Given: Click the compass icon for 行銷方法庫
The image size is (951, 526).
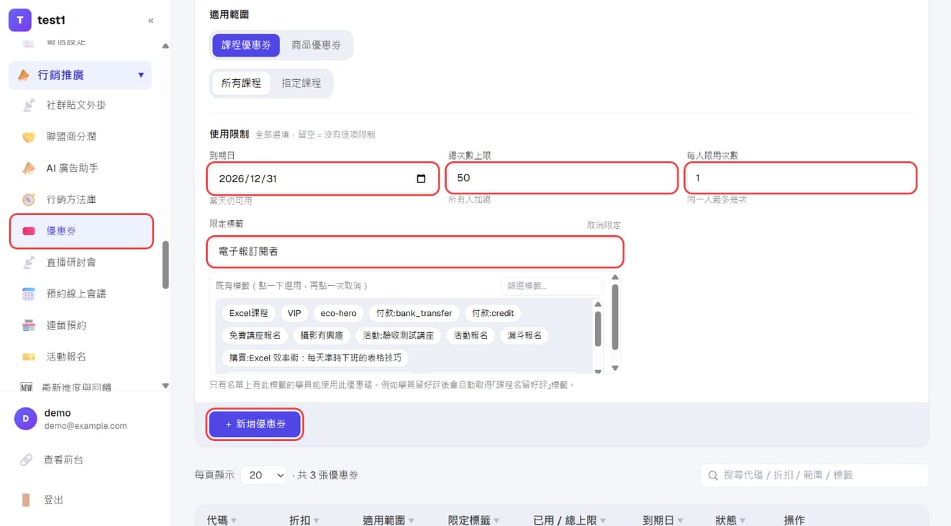Looking at the screenshot, I should [29, 199].
